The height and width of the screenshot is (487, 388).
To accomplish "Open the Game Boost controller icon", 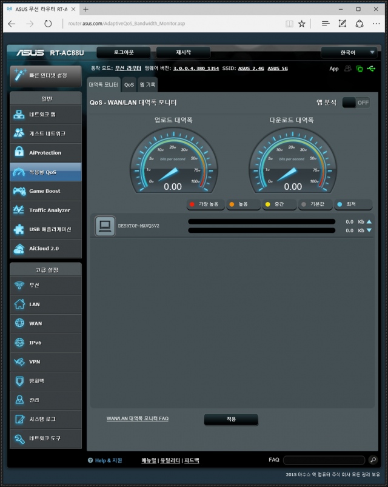I will (x=19, y=191).
